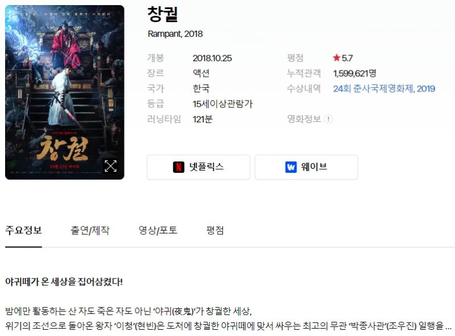Image resolution: width=455 pixels, height=336 pixels.
Task: Click the synopsis headline 야귀떼가 온 세상을 집어삼켰다!
Action: click(64, 281)
